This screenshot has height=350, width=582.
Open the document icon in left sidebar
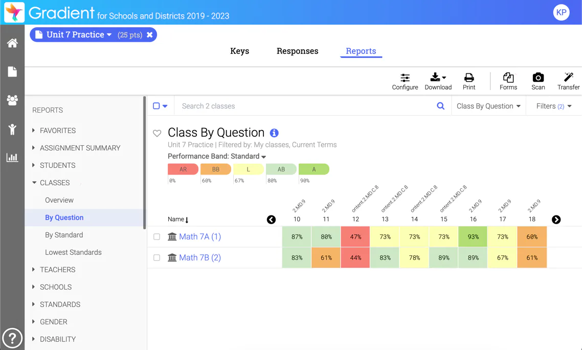click(12, 72)
